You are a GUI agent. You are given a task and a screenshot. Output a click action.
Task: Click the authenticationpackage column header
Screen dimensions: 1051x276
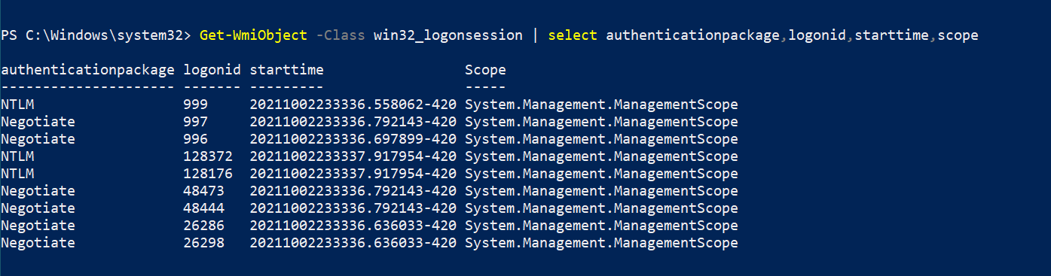87,70
